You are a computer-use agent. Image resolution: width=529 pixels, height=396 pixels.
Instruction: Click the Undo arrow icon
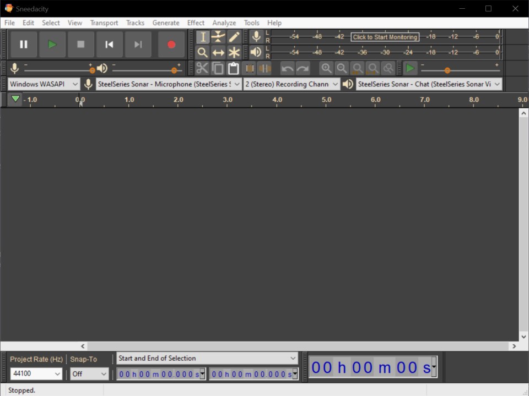pyautogui.click(x=288, y=68)
